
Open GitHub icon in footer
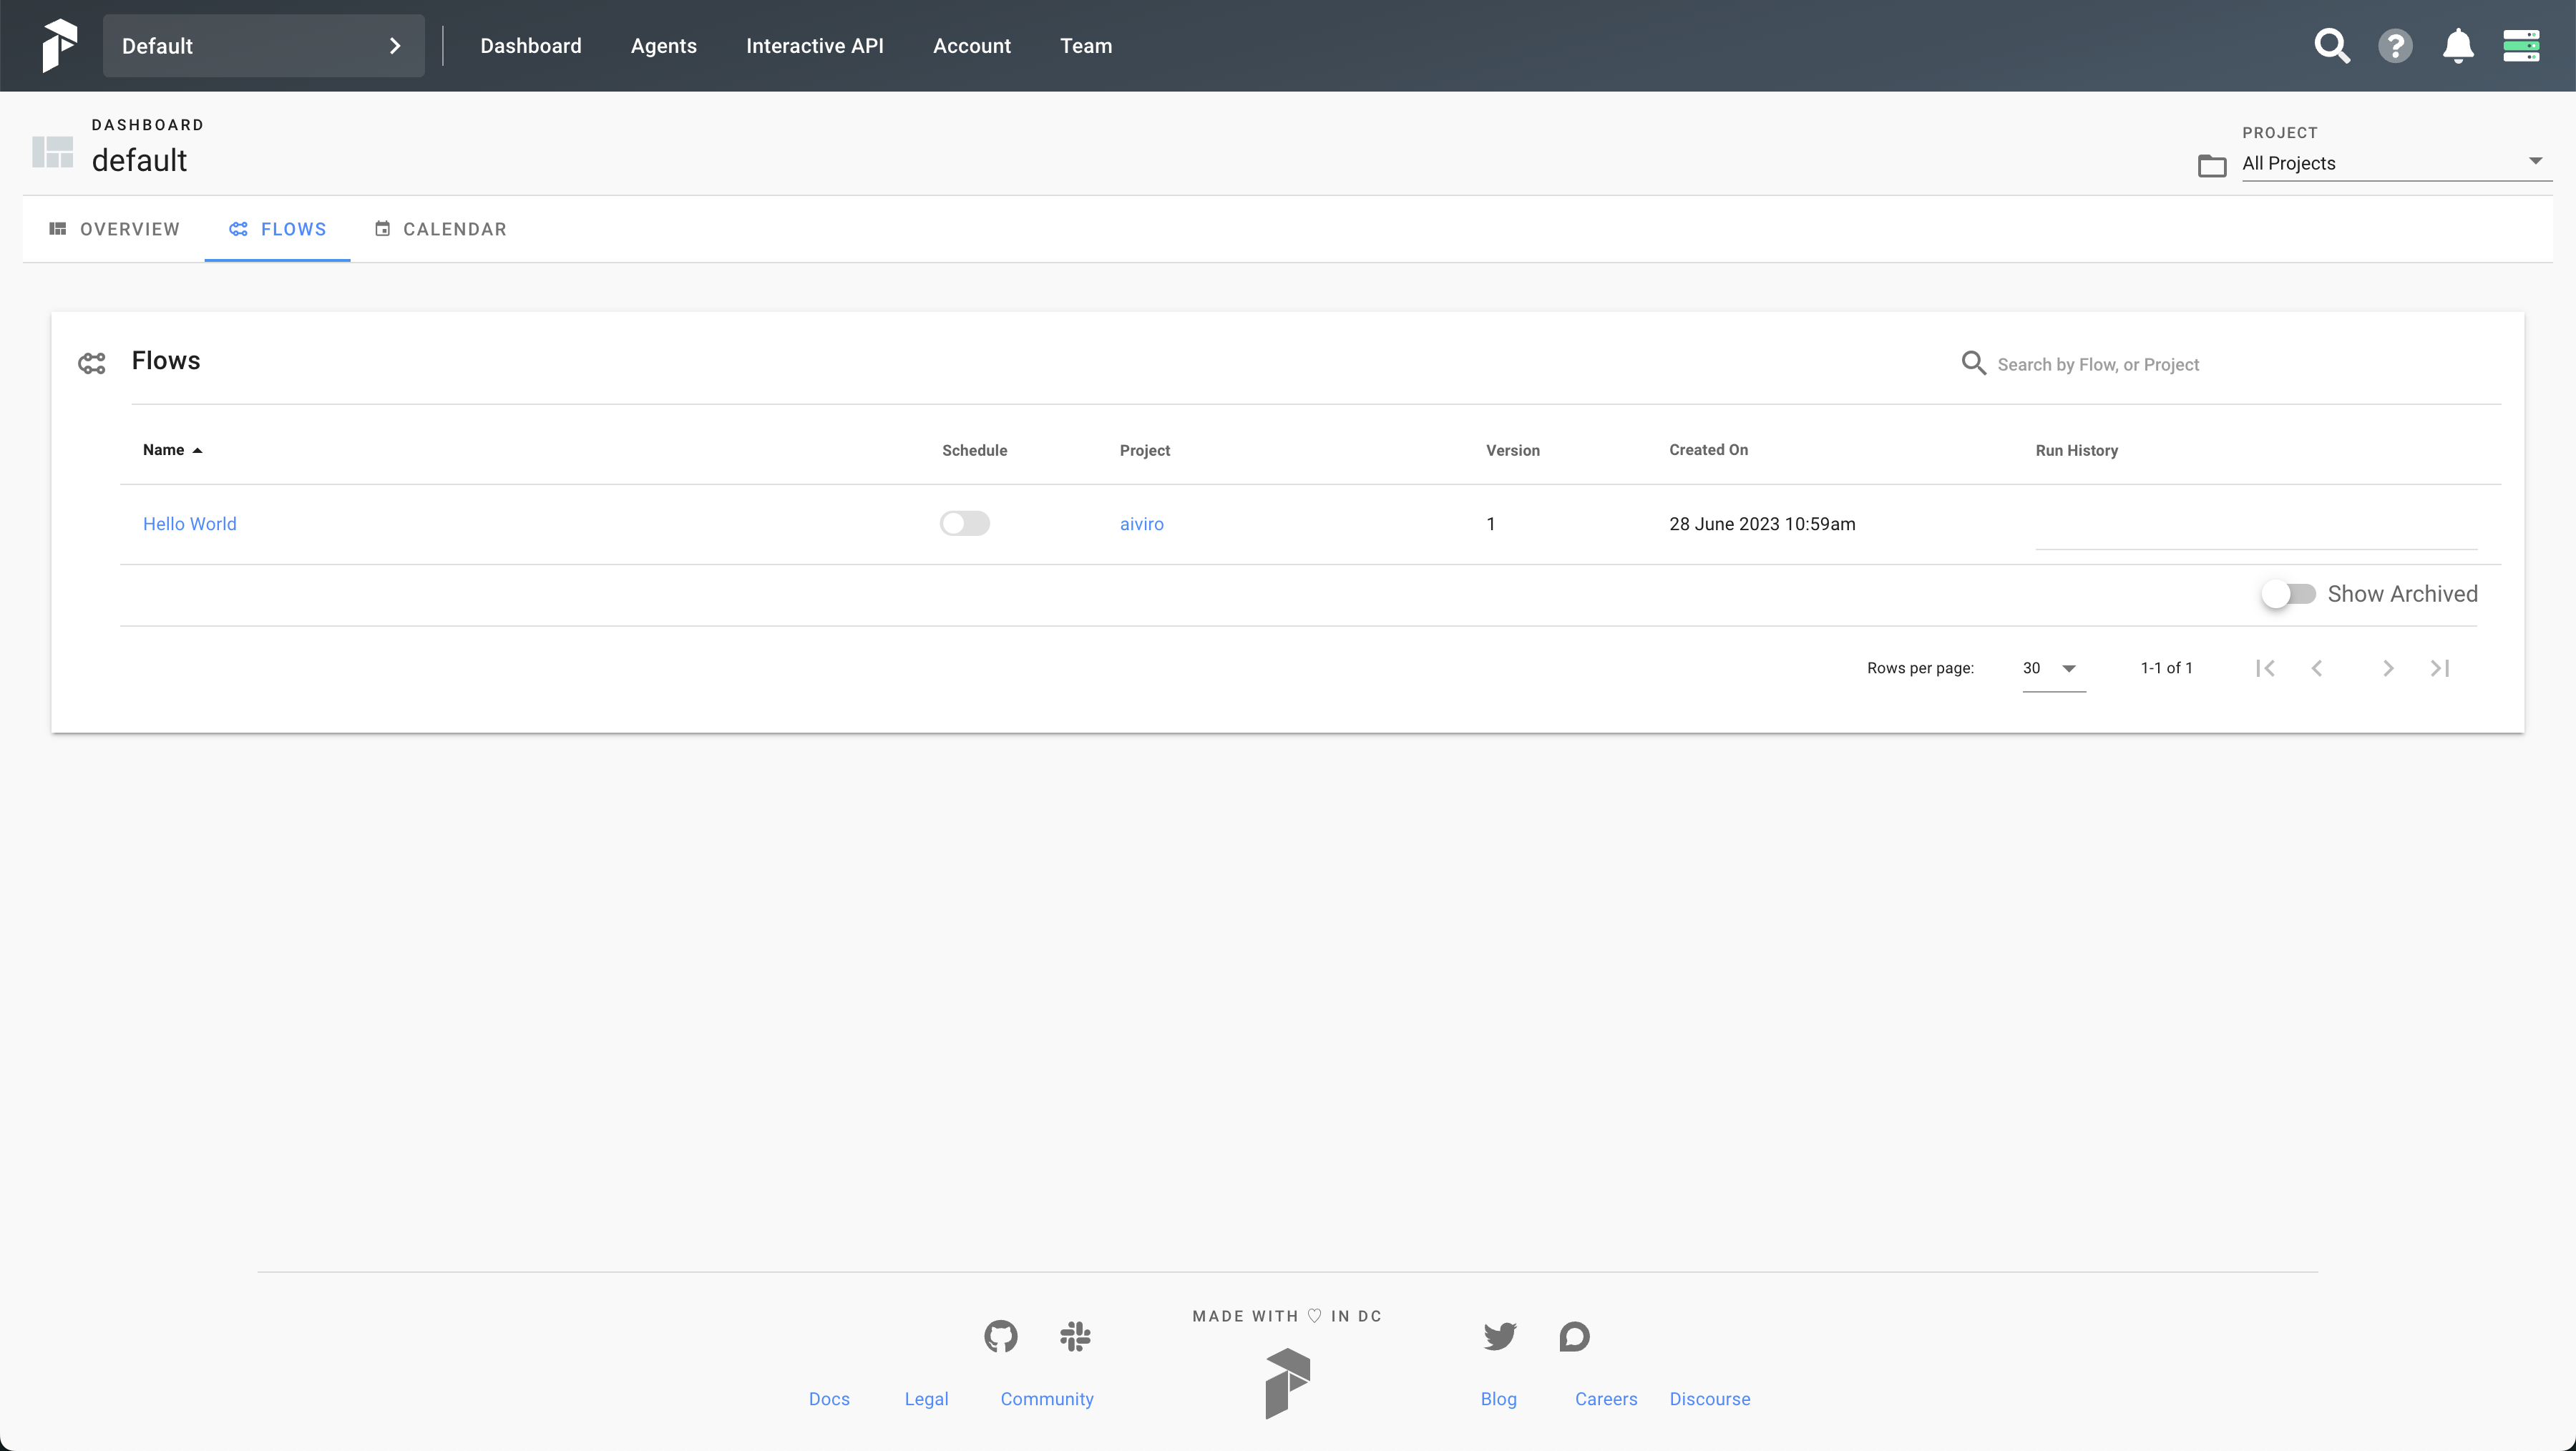1000,1336
